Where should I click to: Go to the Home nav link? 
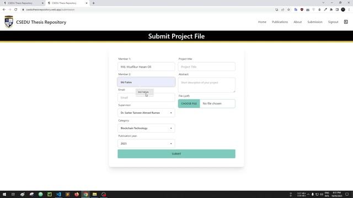tap(262, 22)
